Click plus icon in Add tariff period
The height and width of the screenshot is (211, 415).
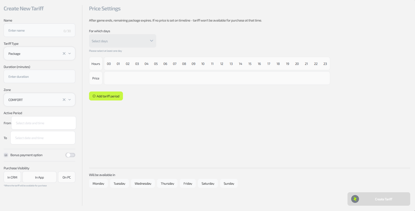pos(94,96)
